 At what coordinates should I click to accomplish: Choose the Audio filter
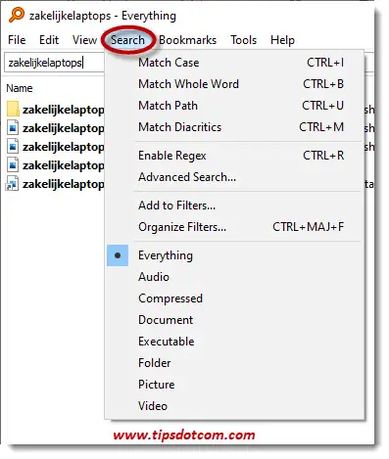point(234,277)
